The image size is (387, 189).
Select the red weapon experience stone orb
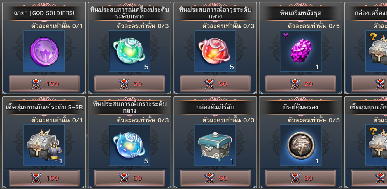pyautogui.click(x=215, y=51)
